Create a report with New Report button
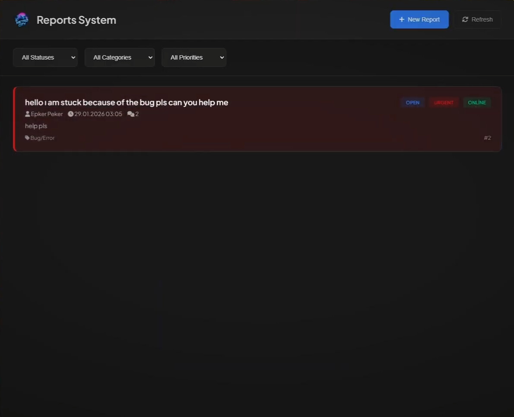Viewport: 514px width, 417px height. point(419,19)
